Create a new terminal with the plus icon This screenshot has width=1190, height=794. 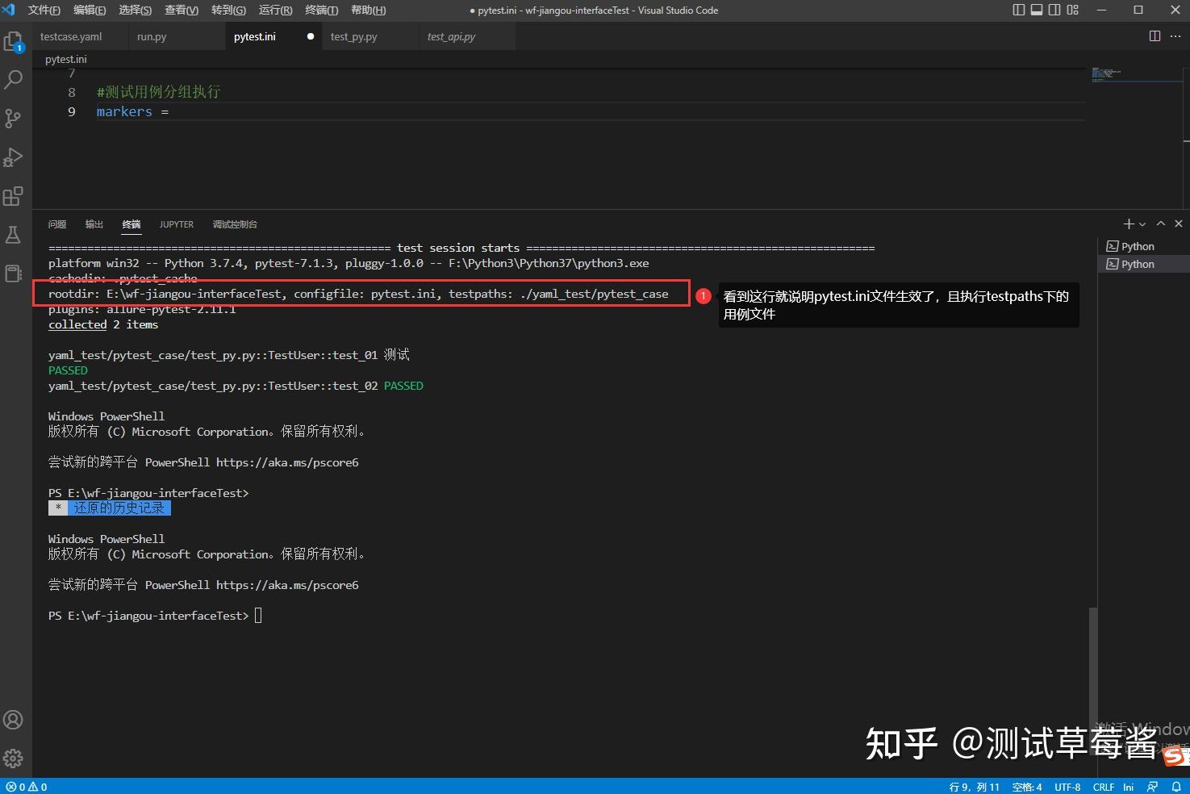pyautogui.click(x=1129, y=224)
